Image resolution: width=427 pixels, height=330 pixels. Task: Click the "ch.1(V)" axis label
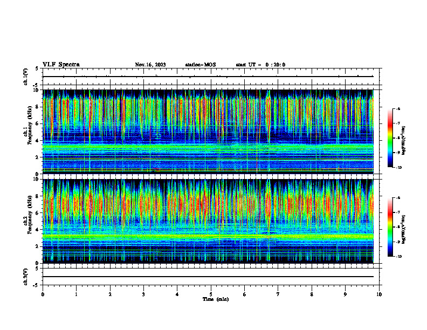25,77
